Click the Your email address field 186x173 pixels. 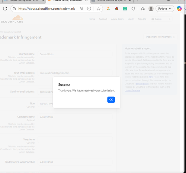tap(75, 73)
